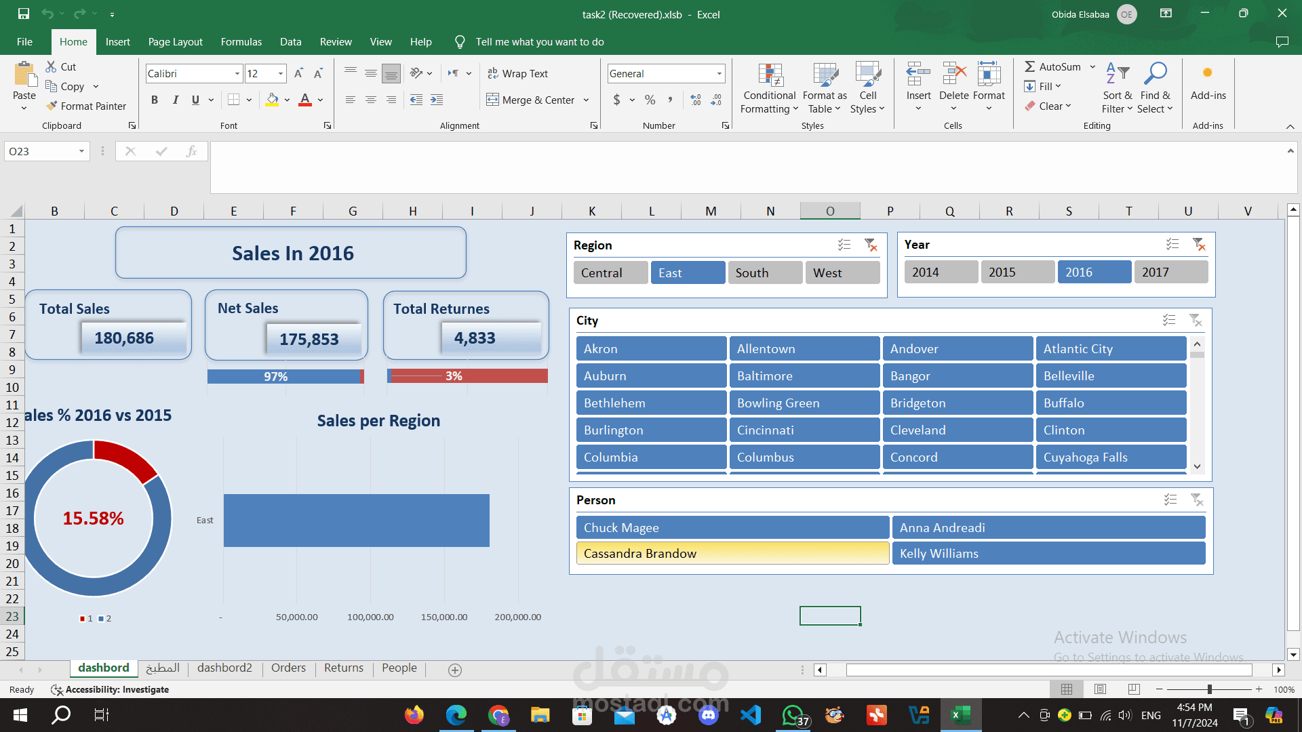This screenshot has height=732, width=1302.
Task: Click Merge & Center button
Action: point(531,100)
